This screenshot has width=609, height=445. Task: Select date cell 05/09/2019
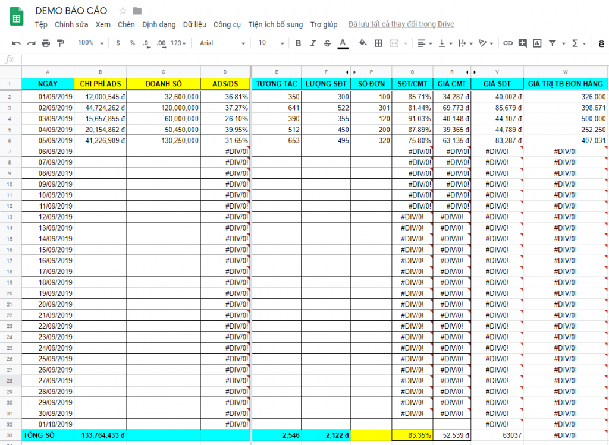click(48, 140)
